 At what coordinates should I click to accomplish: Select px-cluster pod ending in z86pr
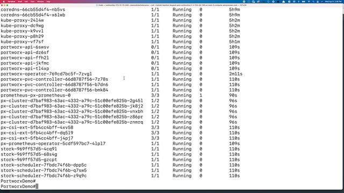point(71,117)
